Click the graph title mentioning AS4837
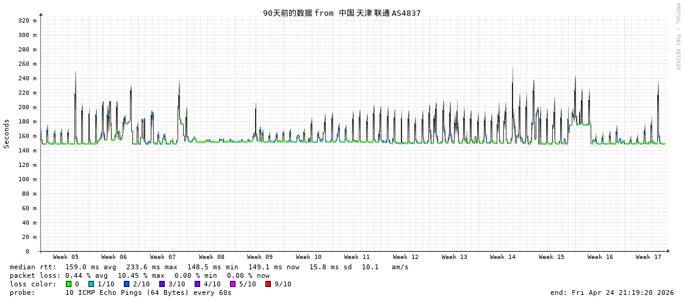 click(342, 13)
